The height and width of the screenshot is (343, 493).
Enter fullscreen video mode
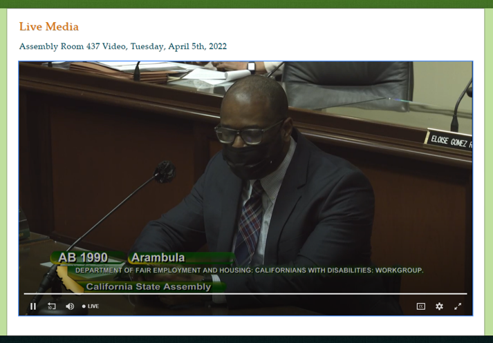pos(458,306)
